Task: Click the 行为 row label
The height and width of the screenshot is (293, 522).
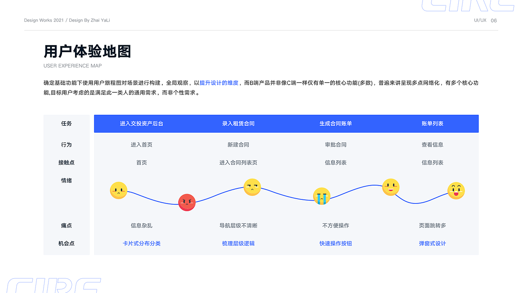Action: 66,145
